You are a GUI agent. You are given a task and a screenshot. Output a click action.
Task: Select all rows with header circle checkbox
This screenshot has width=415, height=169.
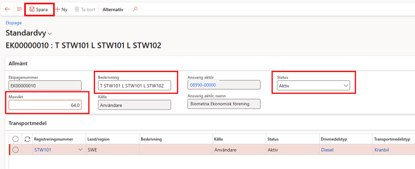pyautogui.click(x=16, y=139)
